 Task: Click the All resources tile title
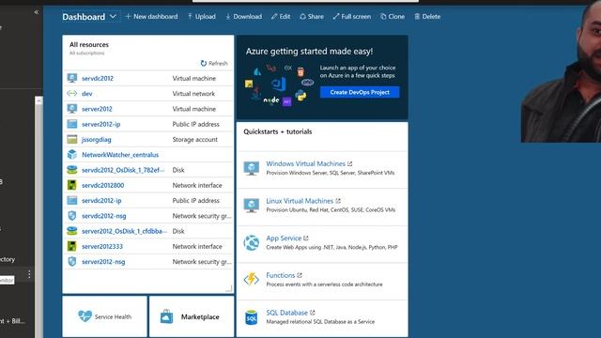(x=89, y=44)
